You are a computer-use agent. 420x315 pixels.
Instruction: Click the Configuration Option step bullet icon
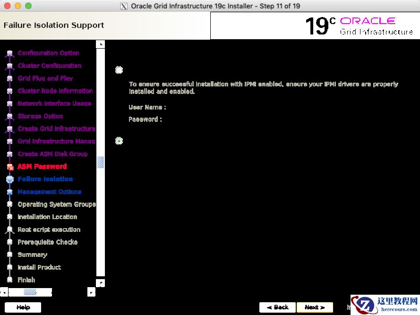[x=9, y=53]
